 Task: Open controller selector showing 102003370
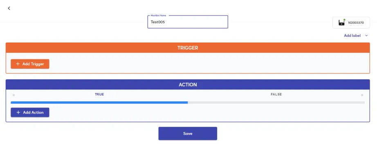pyautogui.click(x=351, y=23)
